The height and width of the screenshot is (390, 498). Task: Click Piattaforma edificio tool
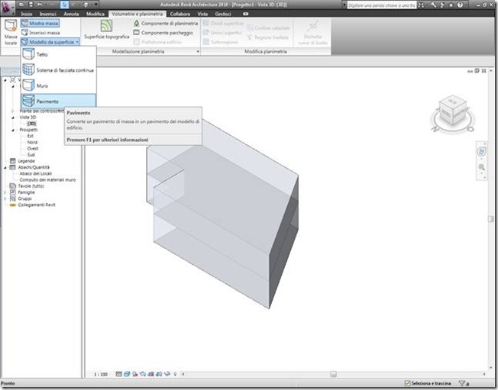point(157,42)
